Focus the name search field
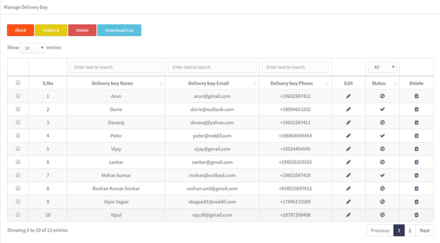 pos(116,67)
